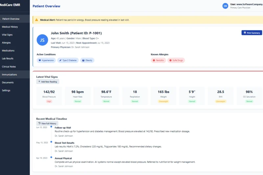Screen dimensions: 263x175
Task: Click the Patient Overview page heading
Action: click(46, 6)
